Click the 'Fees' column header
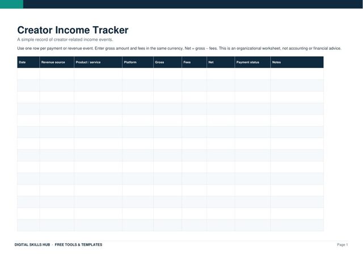The image size is (363, 257). pos(194,62)
